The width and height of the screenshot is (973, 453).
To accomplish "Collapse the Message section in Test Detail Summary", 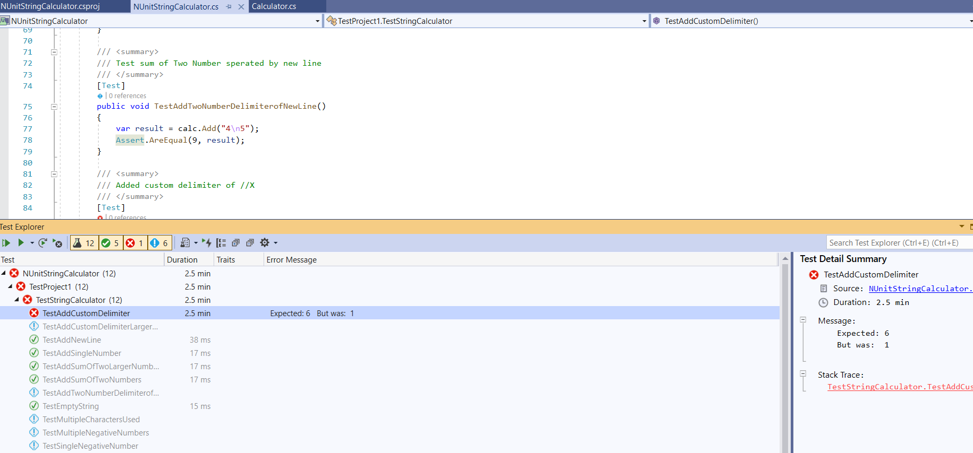I will point(803,320).
